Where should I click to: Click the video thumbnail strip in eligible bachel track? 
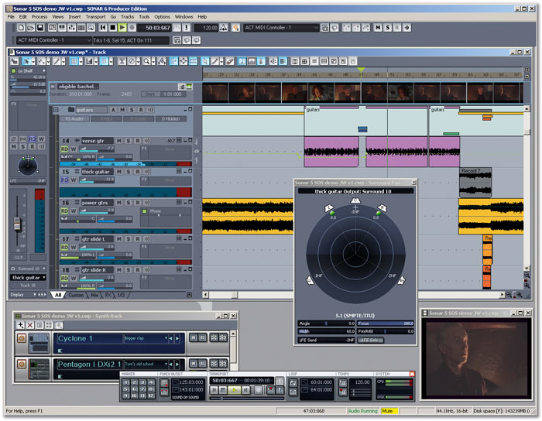pos(362,93)
